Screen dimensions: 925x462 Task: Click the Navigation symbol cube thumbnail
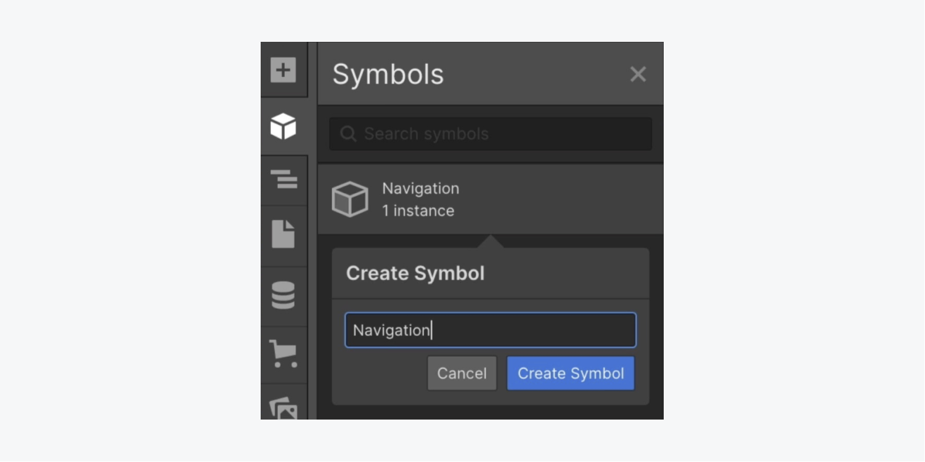[x=350, y=199]
